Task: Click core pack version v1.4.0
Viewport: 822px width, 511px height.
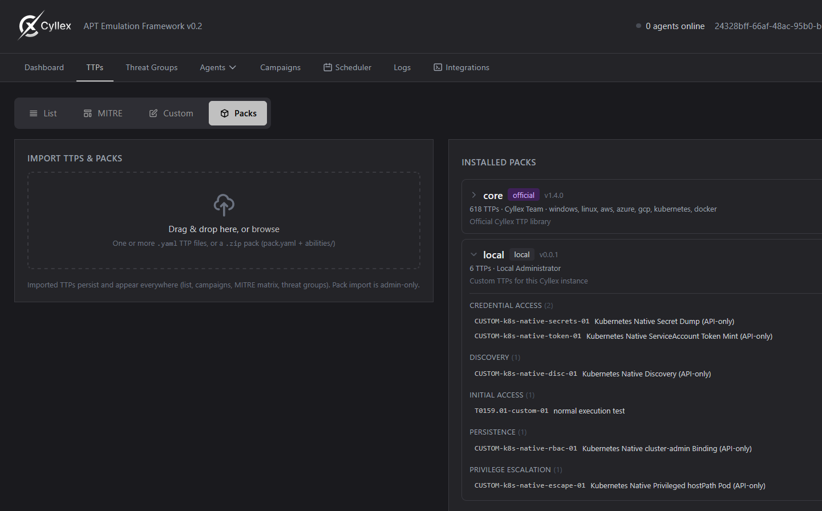Action: [x=553, y=196]
